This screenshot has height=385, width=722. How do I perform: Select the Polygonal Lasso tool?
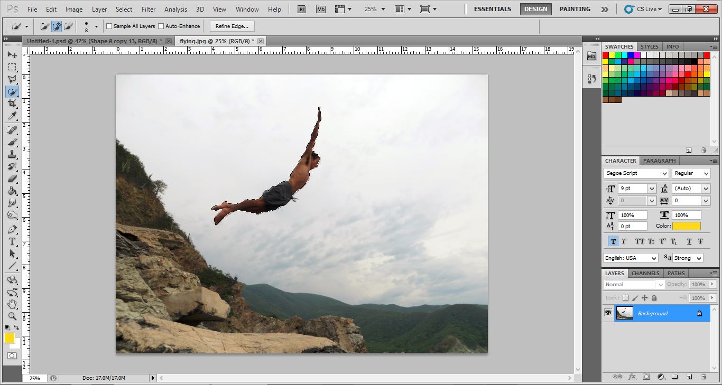click(12, 79)
